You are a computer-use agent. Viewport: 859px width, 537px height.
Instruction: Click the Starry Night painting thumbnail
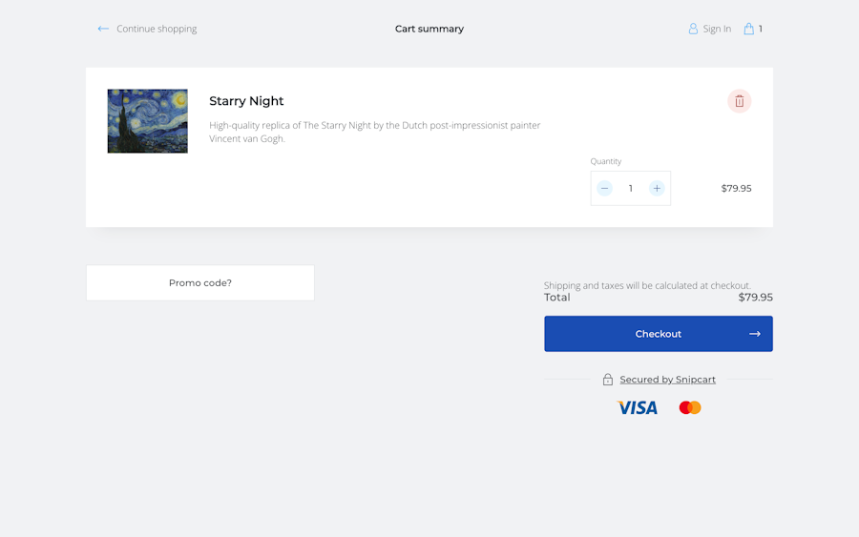coord(147,121)
